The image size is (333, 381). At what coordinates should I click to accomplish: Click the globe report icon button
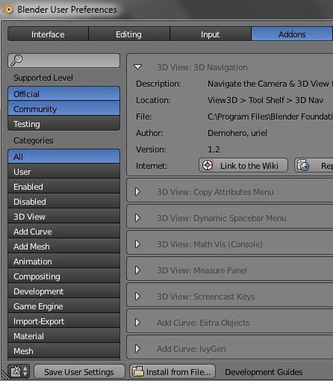pos(303,165)
